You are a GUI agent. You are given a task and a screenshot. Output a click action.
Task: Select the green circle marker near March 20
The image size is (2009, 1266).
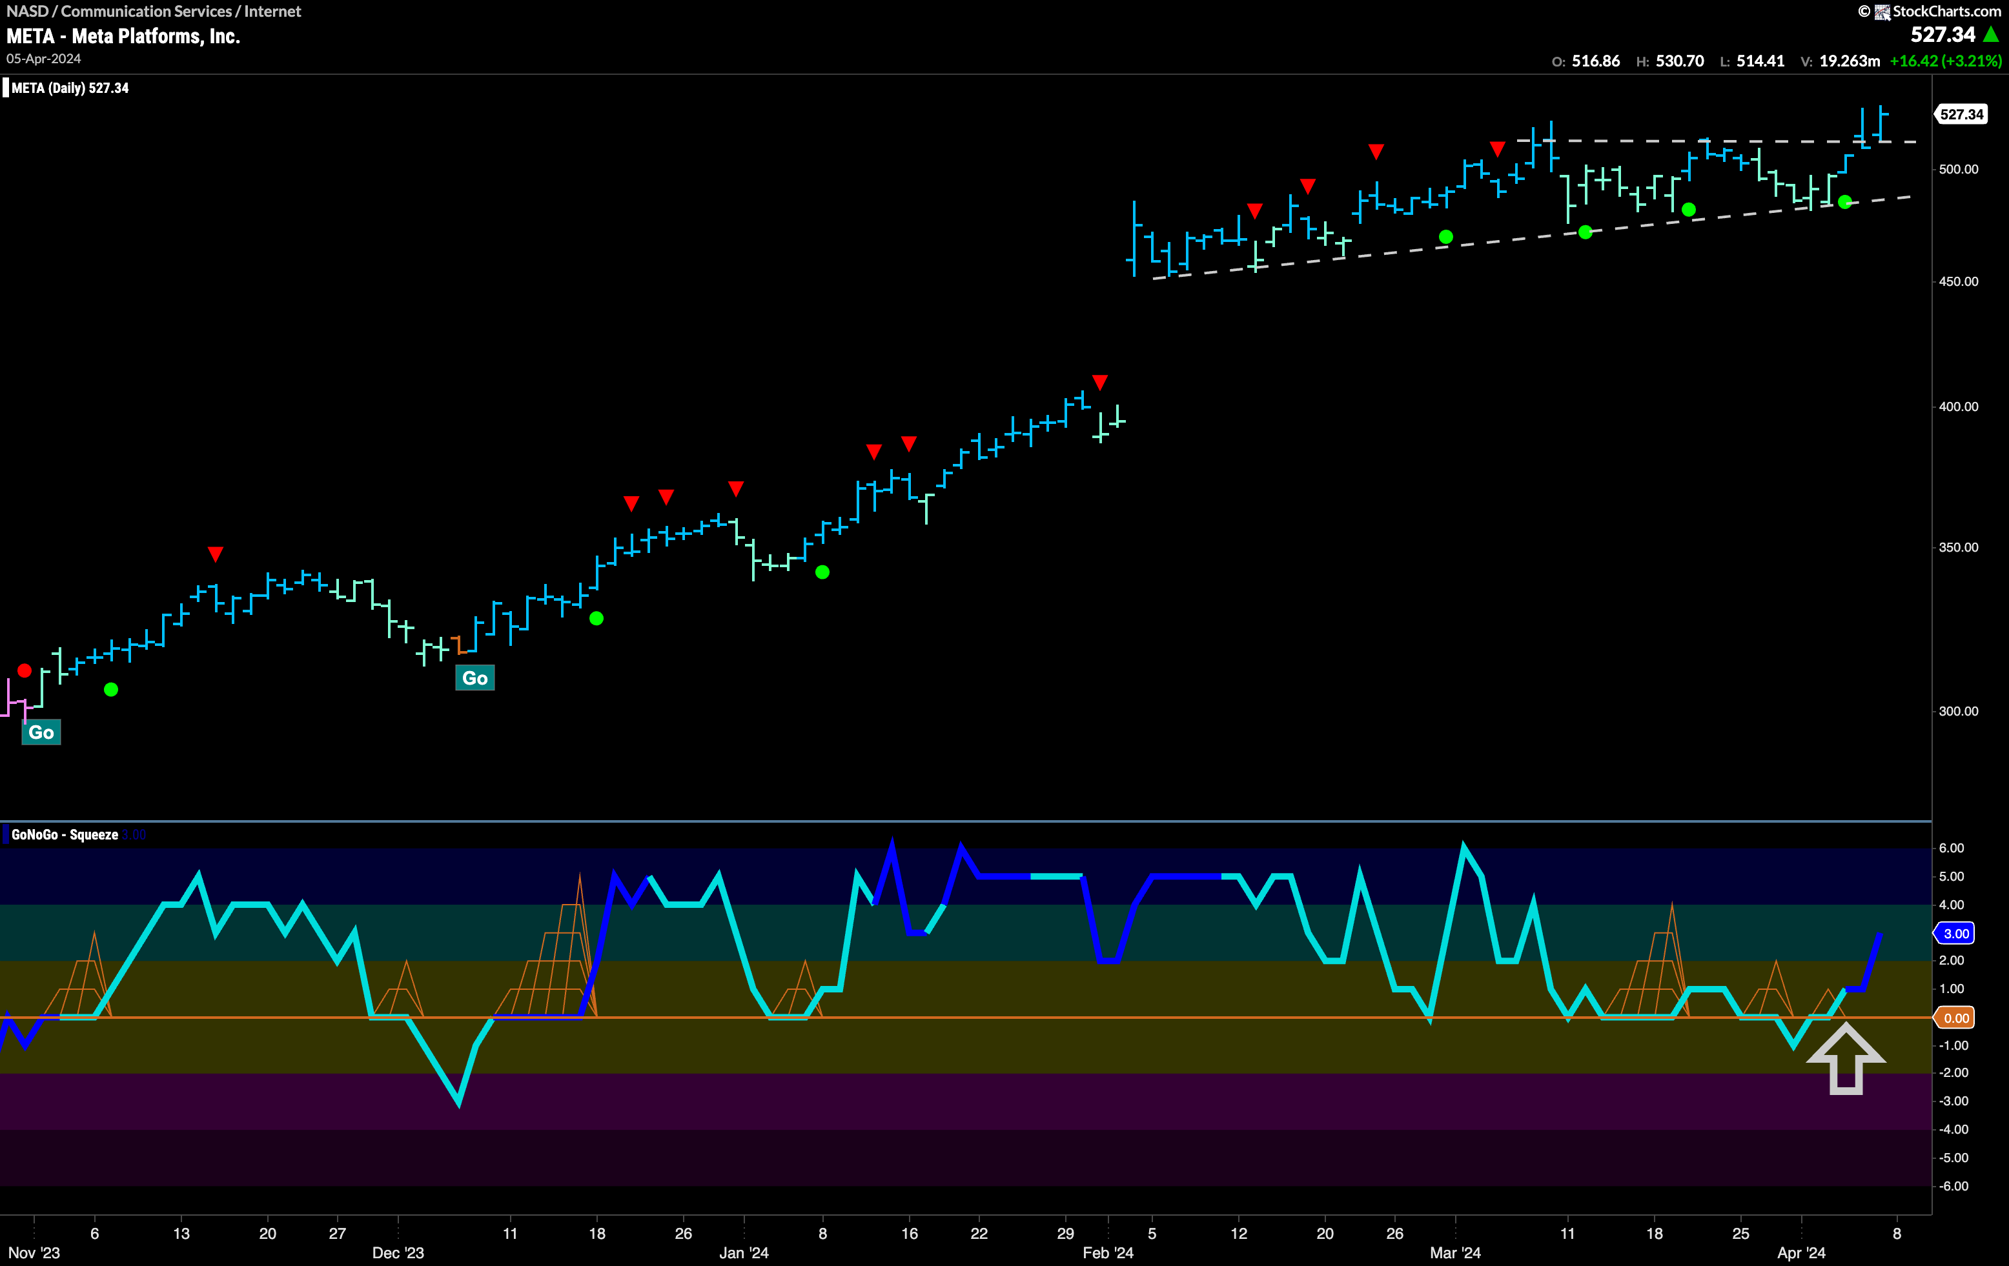point(1689,210)
